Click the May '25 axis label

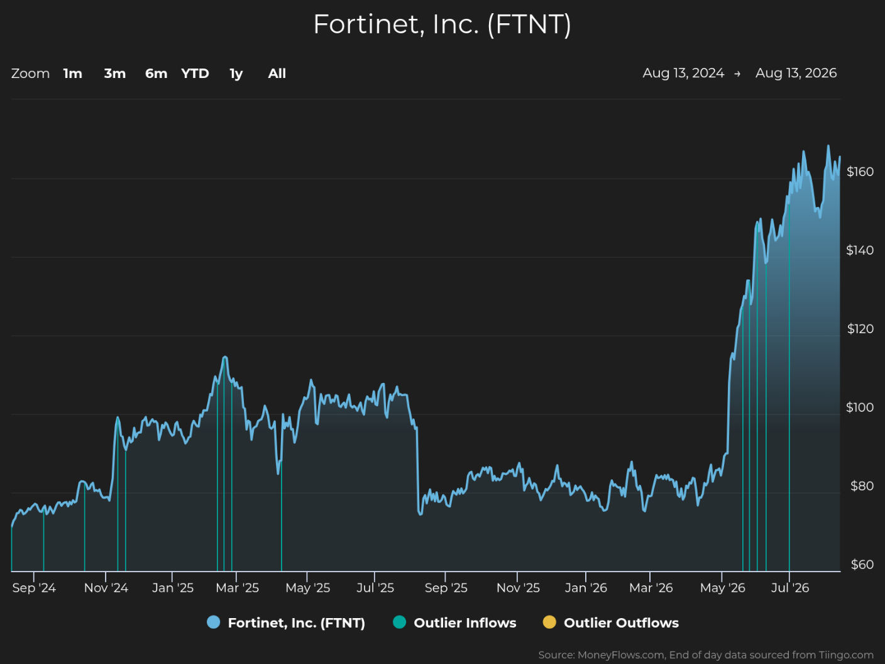[x=307, y=588]
